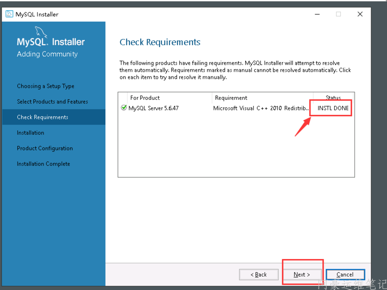Viewport: 387px width, 290px height.
Task: Select the Installation Complete step
Action: 43,164
